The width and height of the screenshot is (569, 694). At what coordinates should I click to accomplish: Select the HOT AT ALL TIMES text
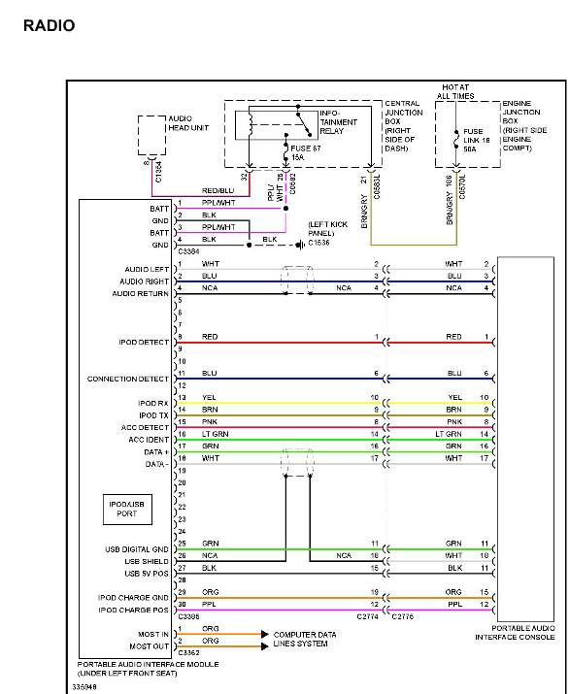point(455,91)
